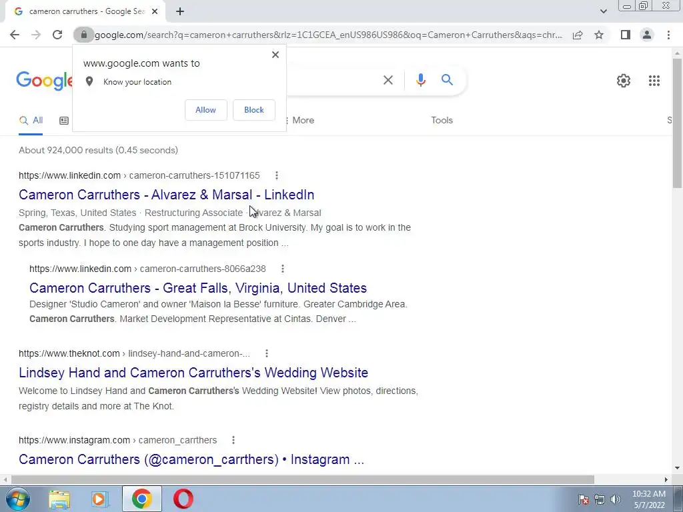Clear the search box text
Viewport: 683px width, 512px height.
(x=388, y=80)
